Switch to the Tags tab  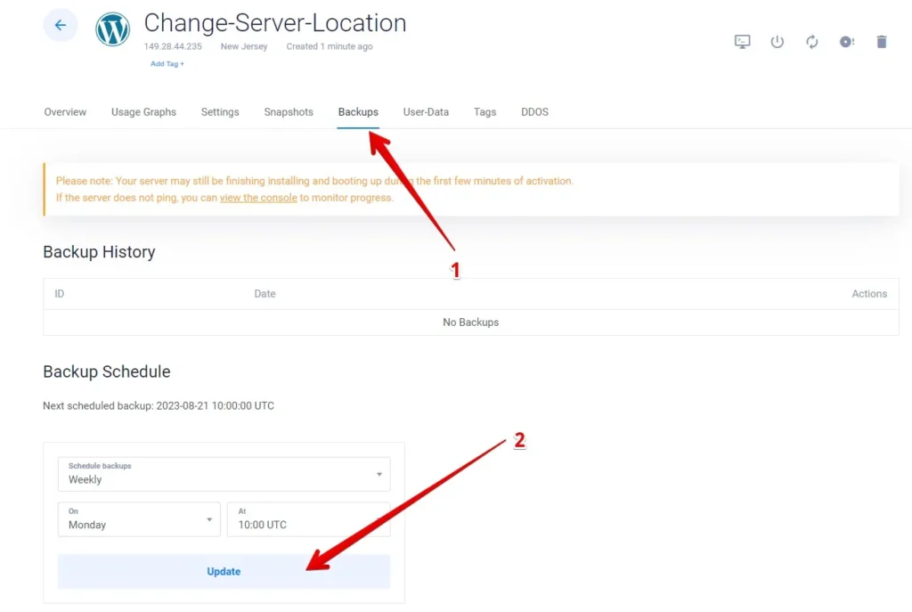tap(484, 111)
